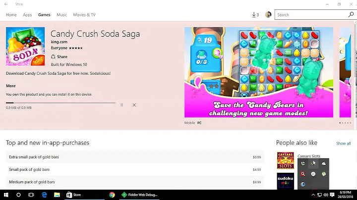Open the downloads queue showing 3
The image size is (357, 200).
255,15
